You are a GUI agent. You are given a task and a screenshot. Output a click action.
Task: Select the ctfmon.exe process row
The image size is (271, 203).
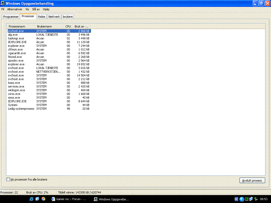(x=49, y=49)
